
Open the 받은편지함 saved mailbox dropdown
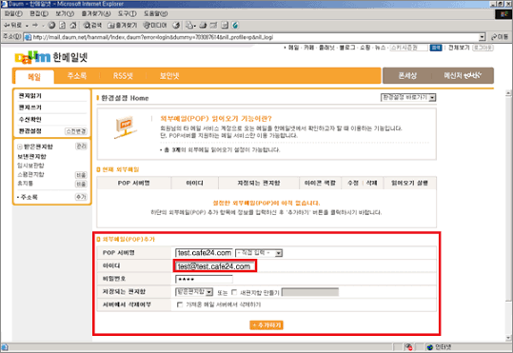[x=194, y=292]
